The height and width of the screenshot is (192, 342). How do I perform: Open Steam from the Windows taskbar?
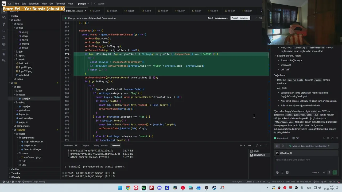[214, 188]
